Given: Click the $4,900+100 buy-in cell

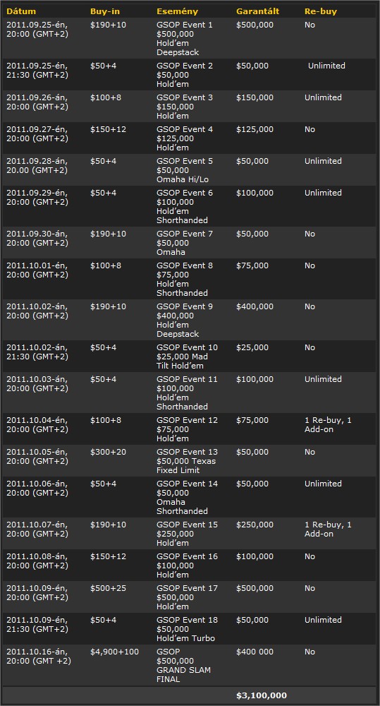Looking at the screenshot, I should [114, 652].
